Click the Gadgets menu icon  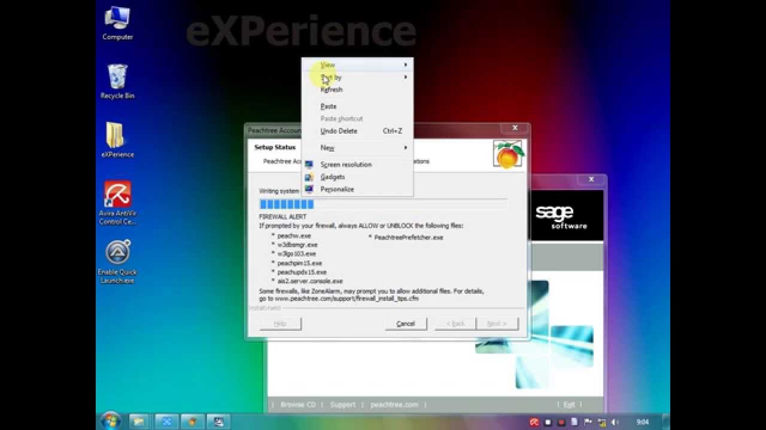309,177
